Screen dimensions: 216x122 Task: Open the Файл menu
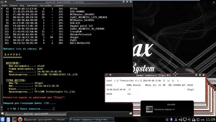coord(4,5)
